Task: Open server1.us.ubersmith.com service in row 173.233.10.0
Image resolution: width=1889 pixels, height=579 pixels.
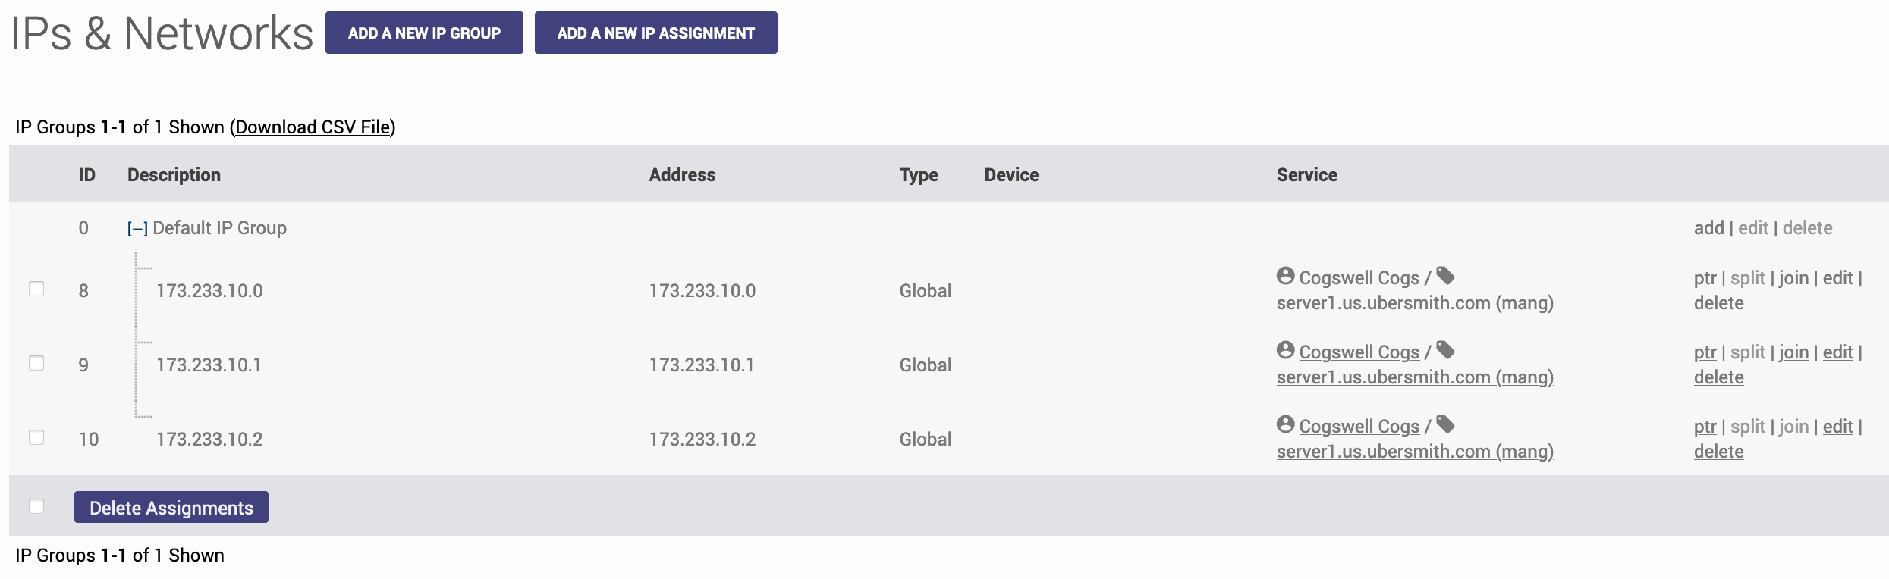Action: pos(1415,303)
